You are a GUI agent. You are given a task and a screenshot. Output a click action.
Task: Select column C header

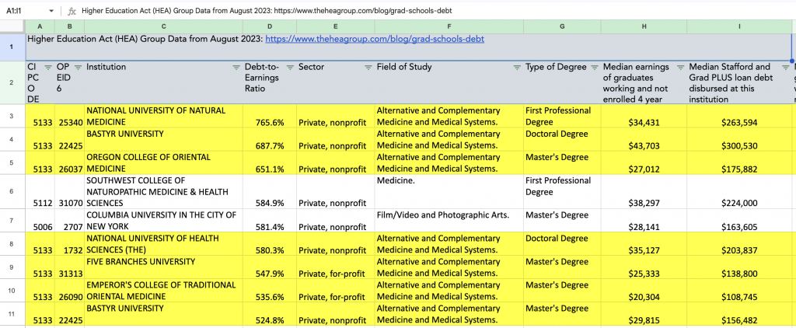tap(162, 26)
